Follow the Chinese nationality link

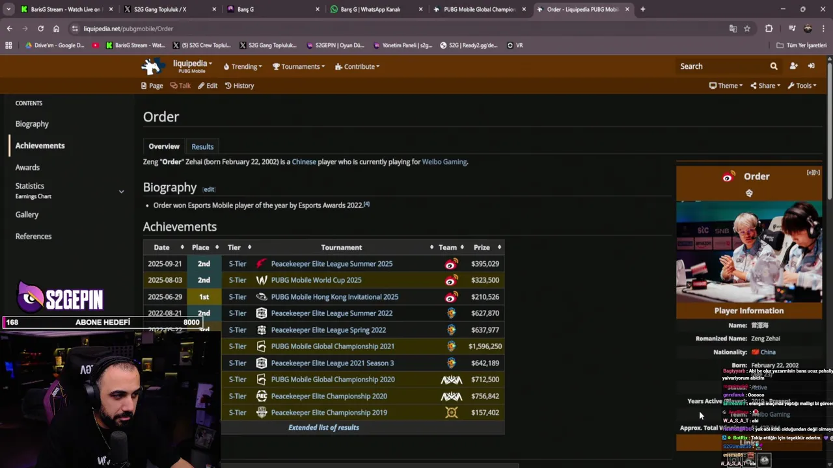(304, 162)
